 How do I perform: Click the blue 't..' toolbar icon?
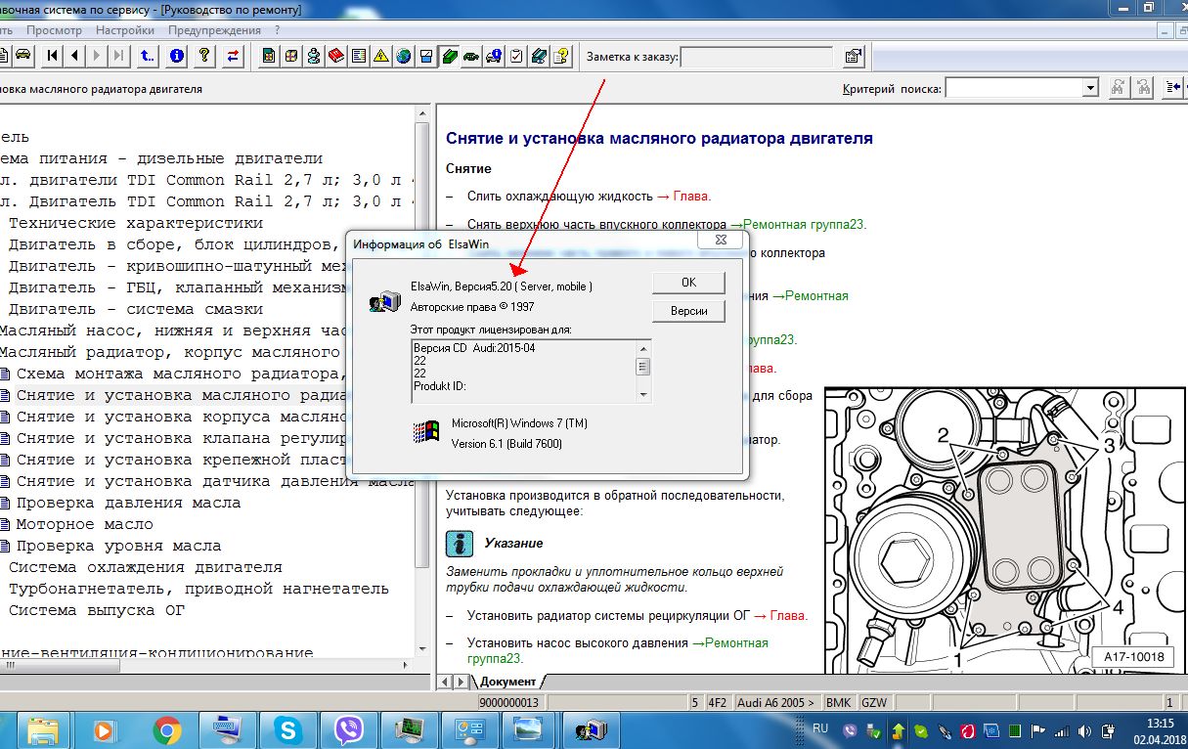click(148, 56)
